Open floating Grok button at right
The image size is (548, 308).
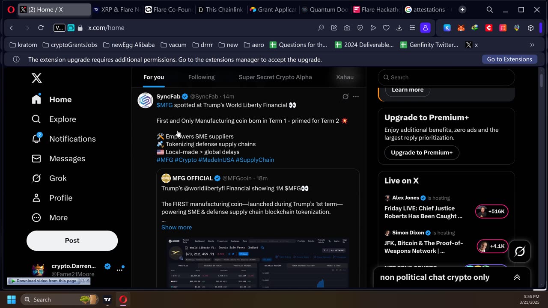coord(520,252)
